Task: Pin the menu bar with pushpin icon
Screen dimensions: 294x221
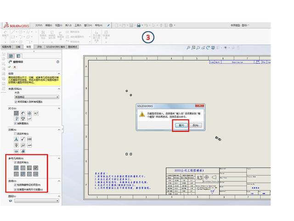Action: tap(108, 25)
